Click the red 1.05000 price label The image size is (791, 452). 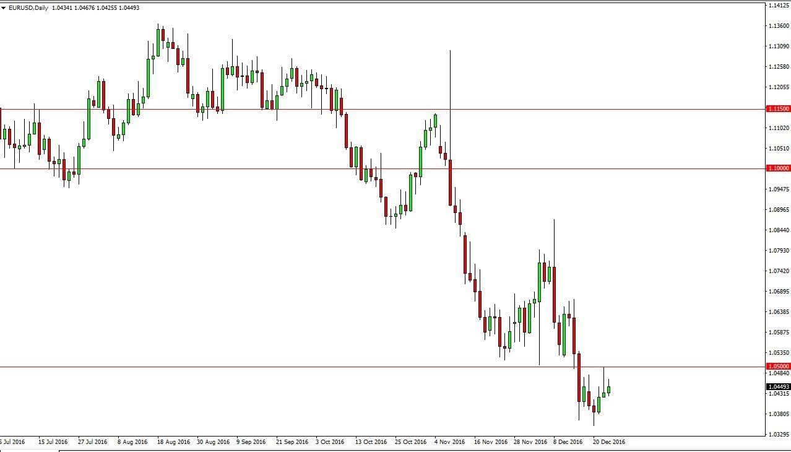click(x=778, y=367)
